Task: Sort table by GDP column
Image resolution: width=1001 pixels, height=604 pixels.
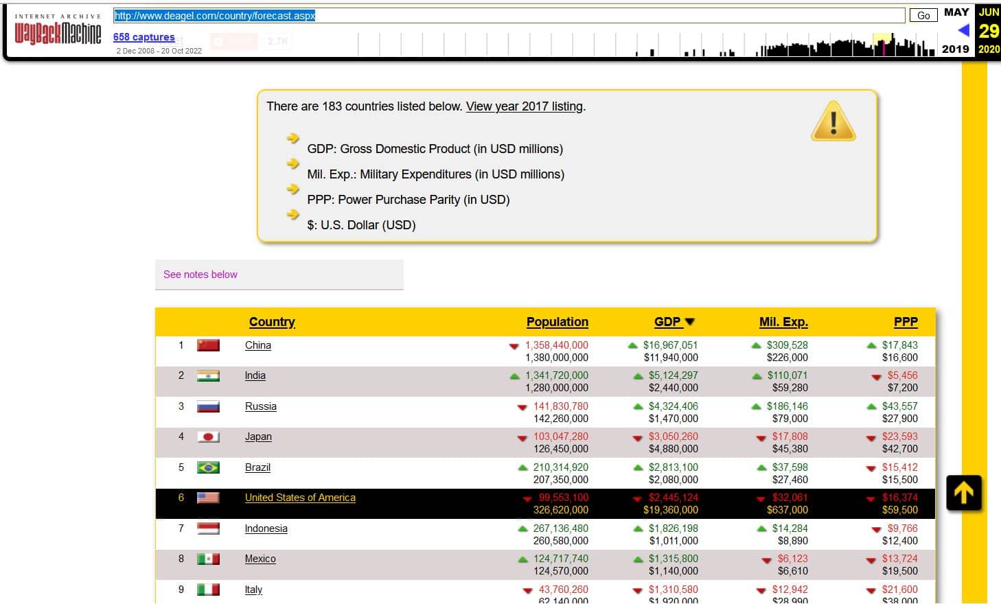Action: [x=667, y=322]
